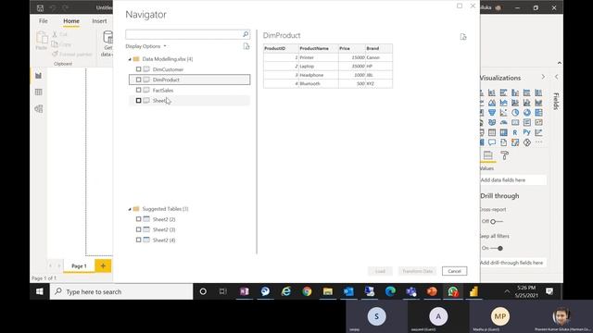The width and height of the screenshot is (593, 333).
Task: Toggle the Keep all filters switch off
Action: 497,248
